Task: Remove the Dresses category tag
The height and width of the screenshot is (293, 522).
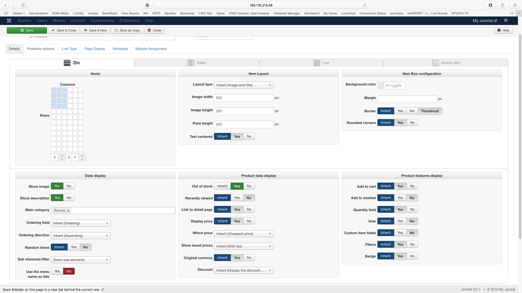Action: tap(68, 211)
